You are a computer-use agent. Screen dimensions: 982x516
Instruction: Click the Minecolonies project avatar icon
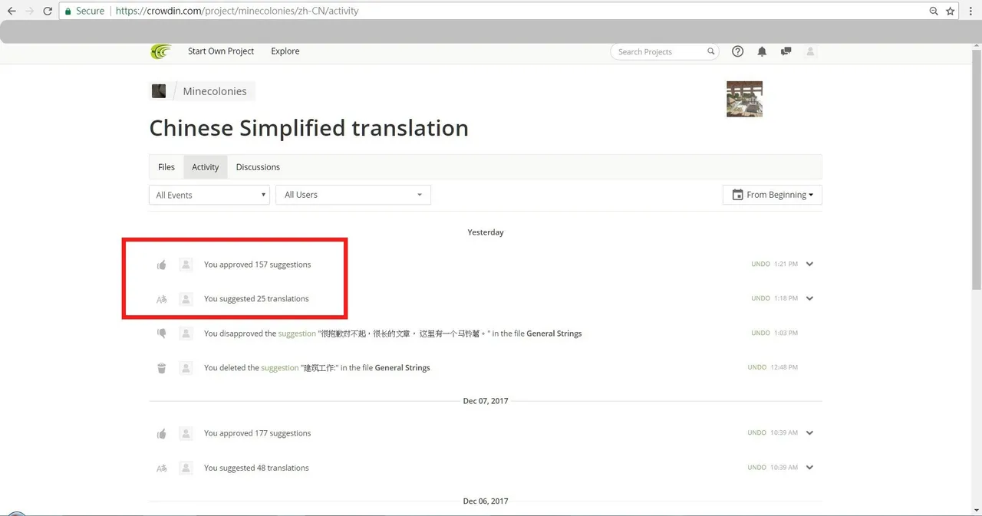click(159, 90)
